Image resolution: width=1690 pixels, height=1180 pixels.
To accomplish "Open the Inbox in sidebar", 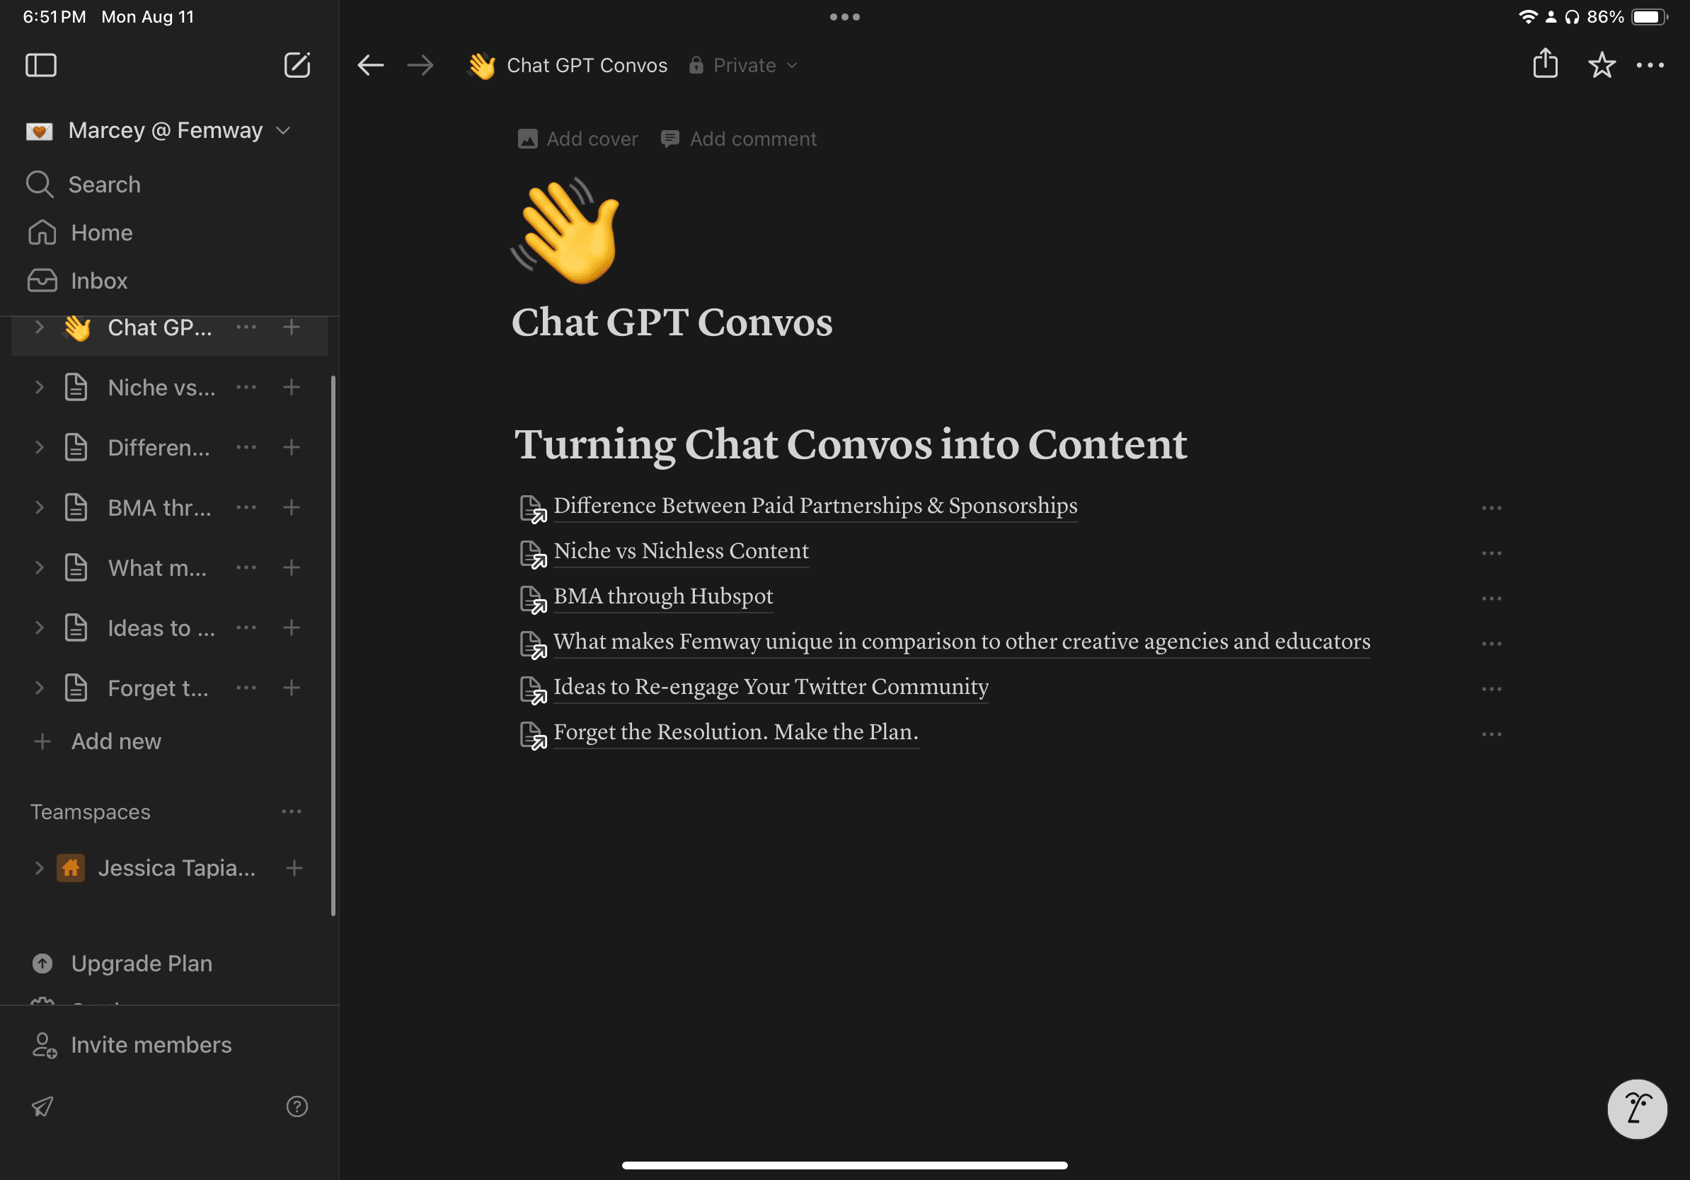I will pos(98,281).
